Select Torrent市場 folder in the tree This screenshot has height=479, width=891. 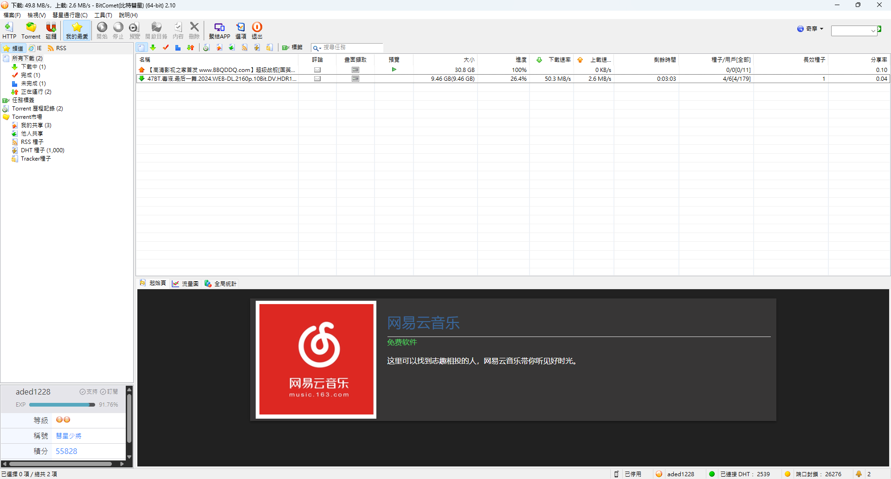[27, 117]
